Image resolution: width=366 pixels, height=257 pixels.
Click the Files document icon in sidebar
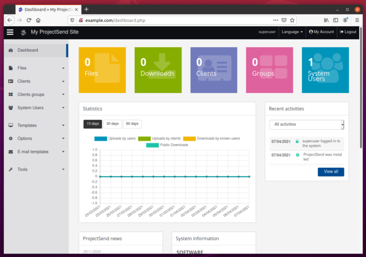pyautogui.click(x=11, y=68)
